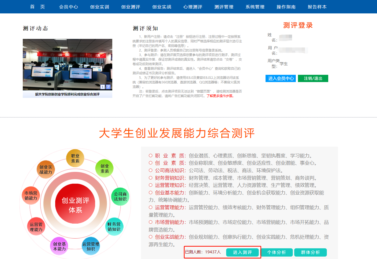Click the 职业素质 orange circle

[x=75, y=158]
